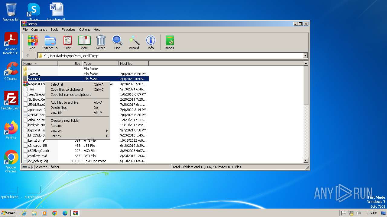Image resolution: width=387 pixels, height=217 pixels.
Task: Sort by Size column header
Action: pos(70,64)
